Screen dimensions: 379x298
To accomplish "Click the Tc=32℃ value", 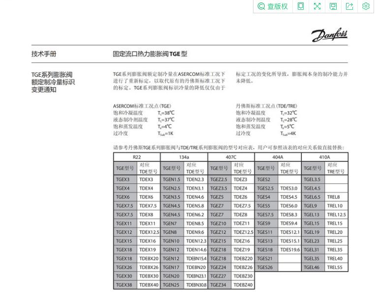I will click(x=288, y=113).
